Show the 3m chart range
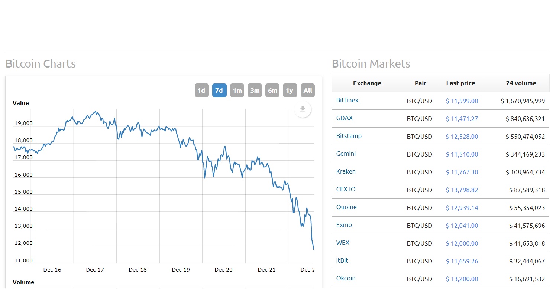Image resolution: width=556 pixels, height=289 pixels. tap(255, 91)
